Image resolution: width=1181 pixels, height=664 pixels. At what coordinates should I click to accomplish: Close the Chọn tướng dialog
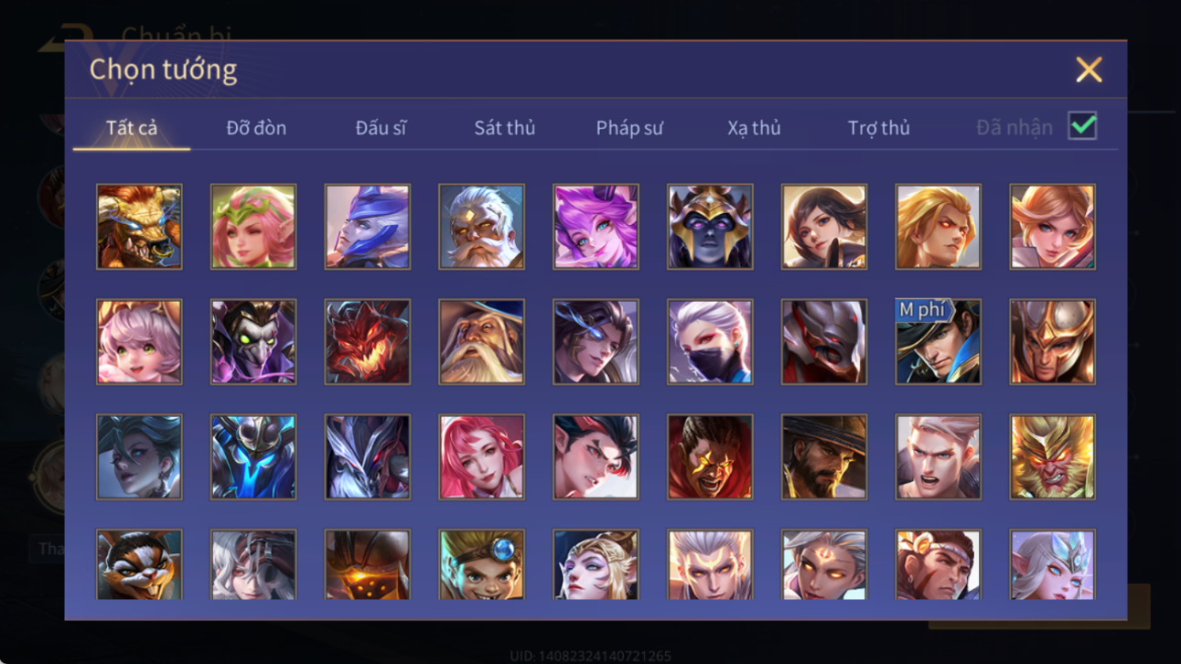(1089, 70)
